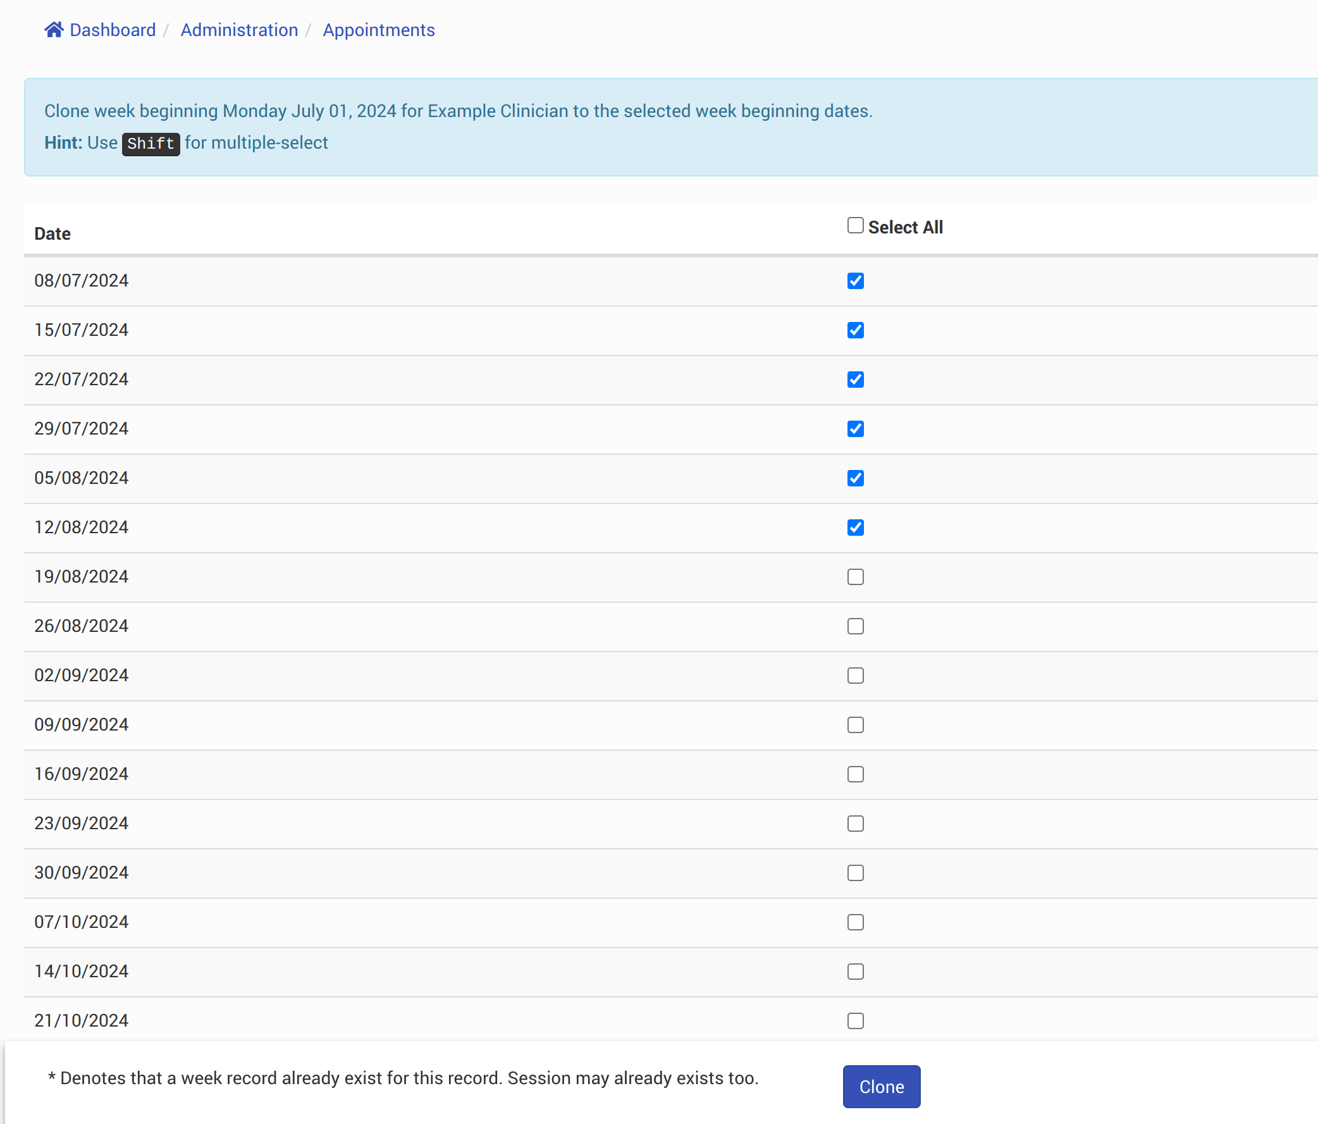The width and height of the screenshot is (1318, 1124).
Task: Uncheck the 12/08/2024 week checkbox
Action: [x=855, y=528]
